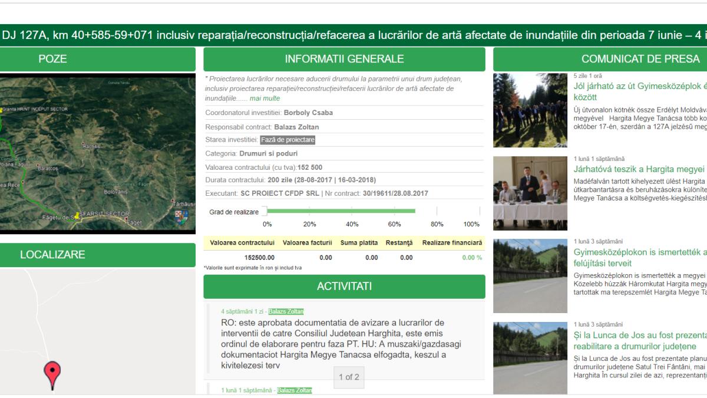Click the Baratcos label on the satellite map
The width and height of the screenshot is (707, 398).
pyautogui.click(x=48, y=168)
